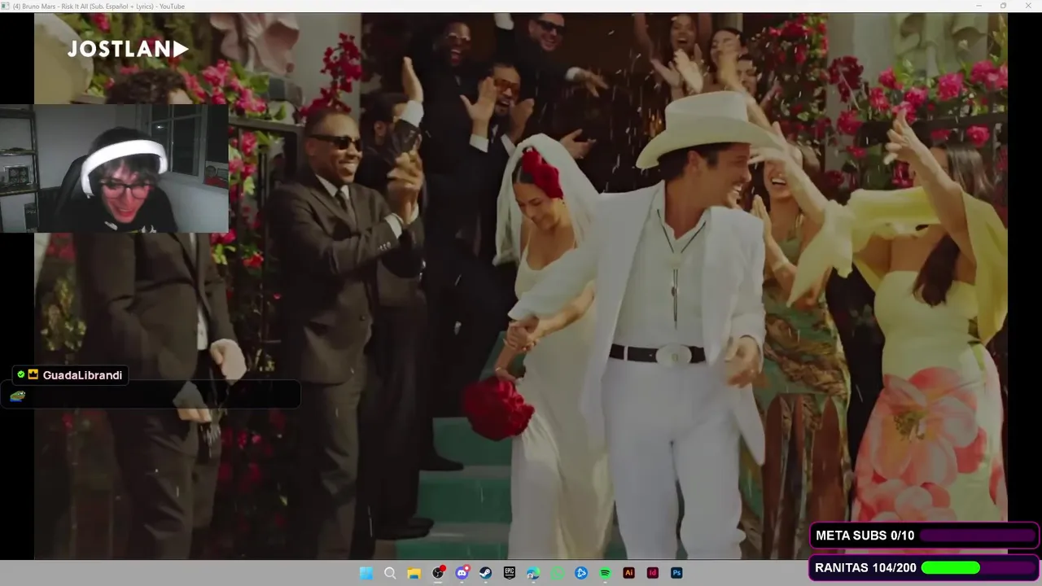Open taskbar Search magnifier
This screenshot has height=586, width=1042.
(390, 573)
